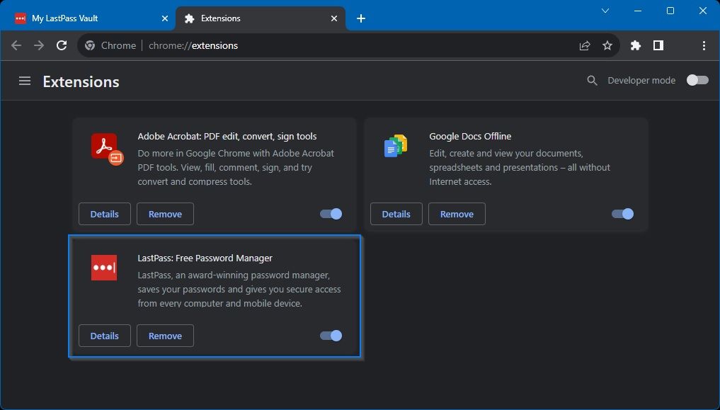Open the Chrome three-dot menu
The height and width of the screenshot is (410, 720).
(x=704, y=45)
